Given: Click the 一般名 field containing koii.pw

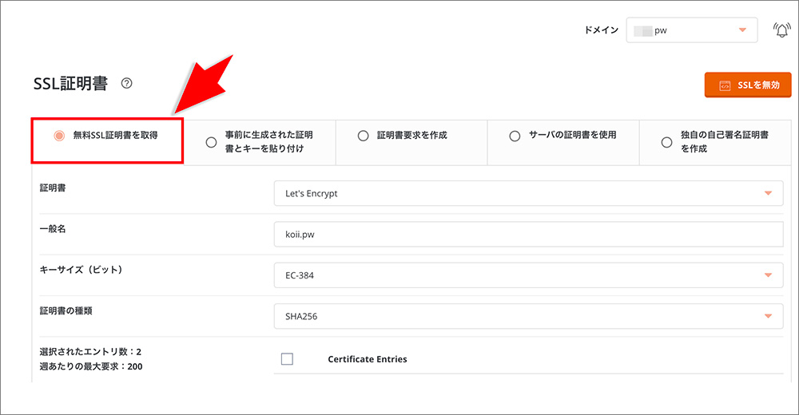Looking at the screenshot, I should tap(528, 234).
